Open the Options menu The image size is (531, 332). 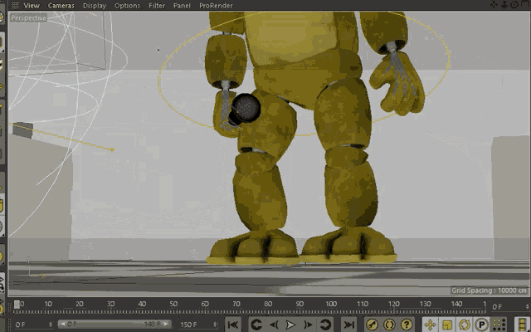127,6
